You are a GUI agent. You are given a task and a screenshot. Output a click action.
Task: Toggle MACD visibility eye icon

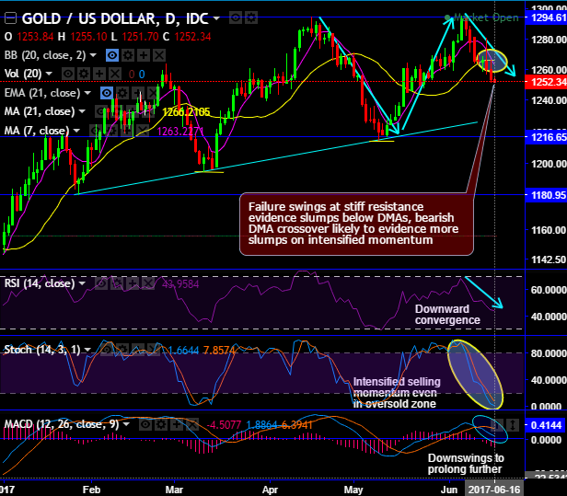pyautogui.click(x=145, y=424)
